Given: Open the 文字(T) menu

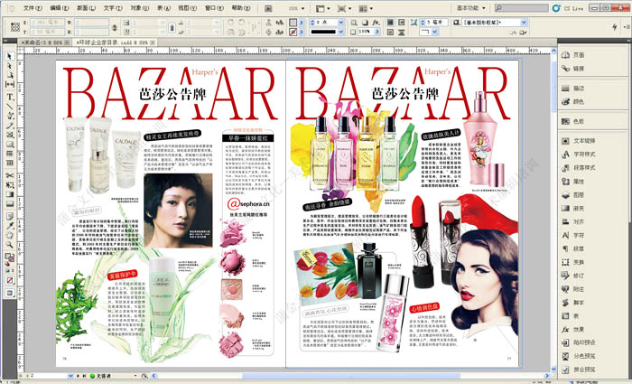Looking at the screenshot, I should click(113, 8).
